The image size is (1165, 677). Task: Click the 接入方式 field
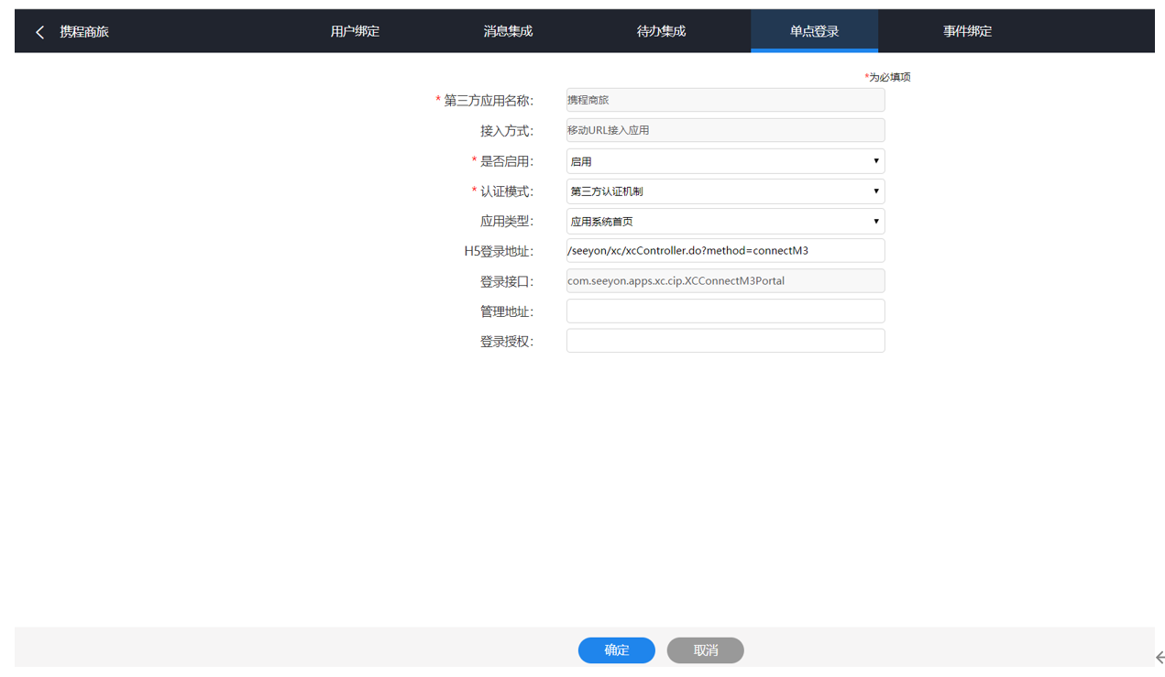pyautogui.click(x=725, y=130)
